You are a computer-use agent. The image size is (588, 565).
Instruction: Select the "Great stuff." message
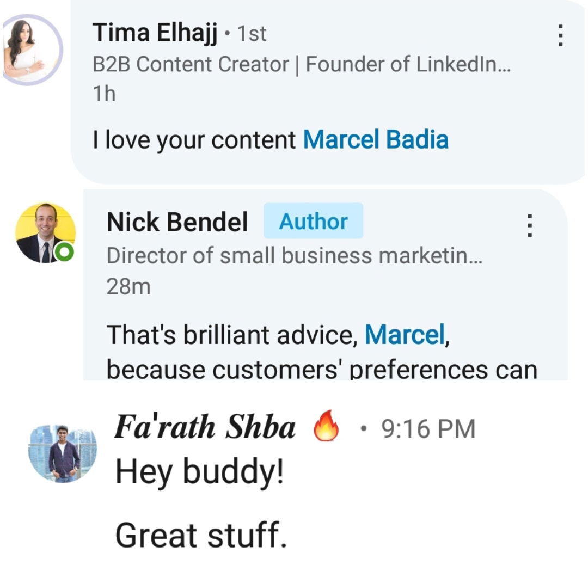click(x=200, y=535)
